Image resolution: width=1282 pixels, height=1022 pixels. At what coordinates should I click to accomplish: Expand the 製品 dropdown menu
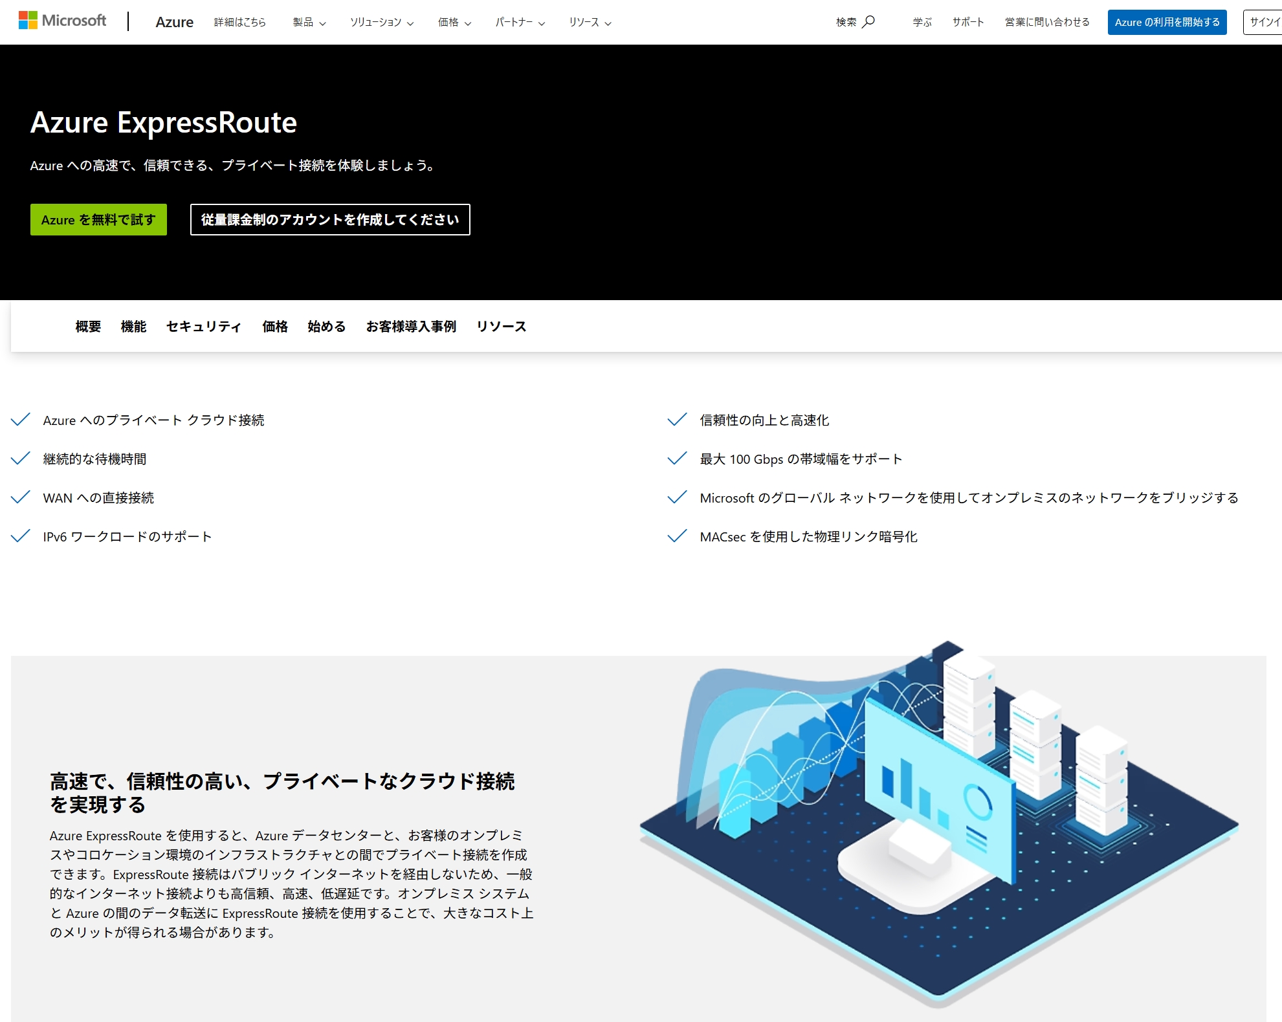309,22
